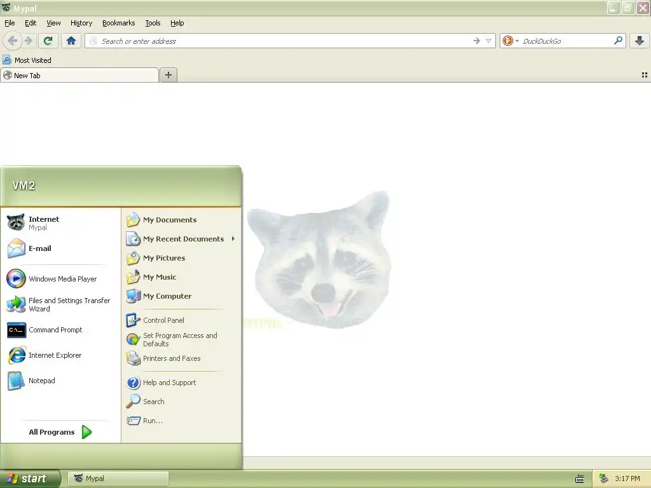Open My Music folder

click(x=181, y=277)
